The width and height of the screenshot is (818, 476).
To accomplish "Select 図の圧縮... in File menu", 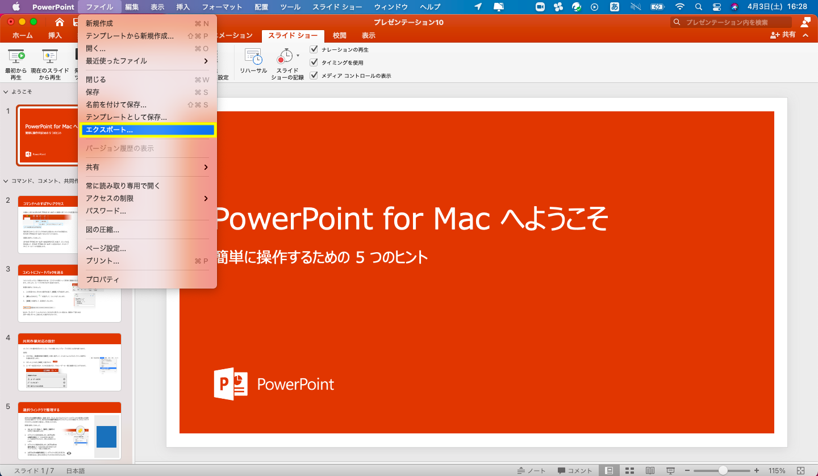I will click(x=147, y=229).
